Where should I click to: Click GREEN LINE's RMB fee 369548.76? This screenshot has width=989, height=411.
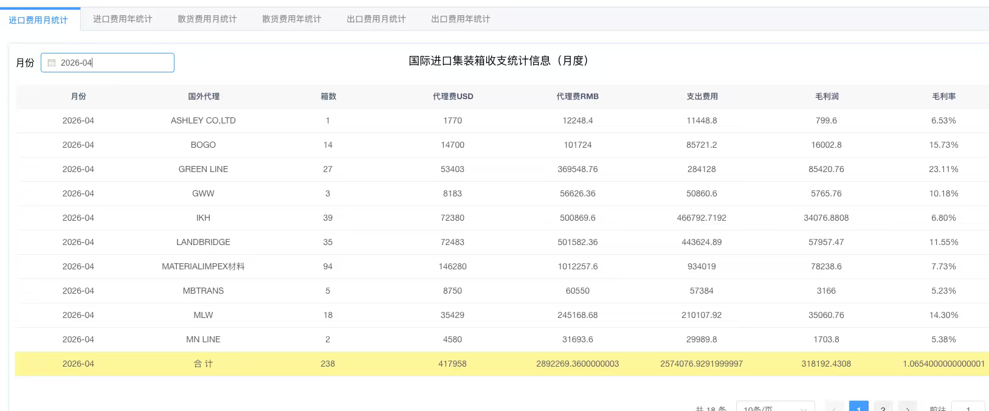577,169
